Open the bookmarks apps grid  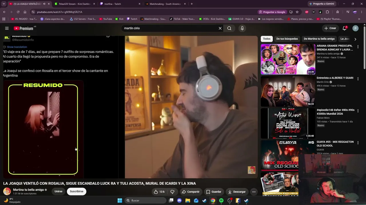point(4,19)
